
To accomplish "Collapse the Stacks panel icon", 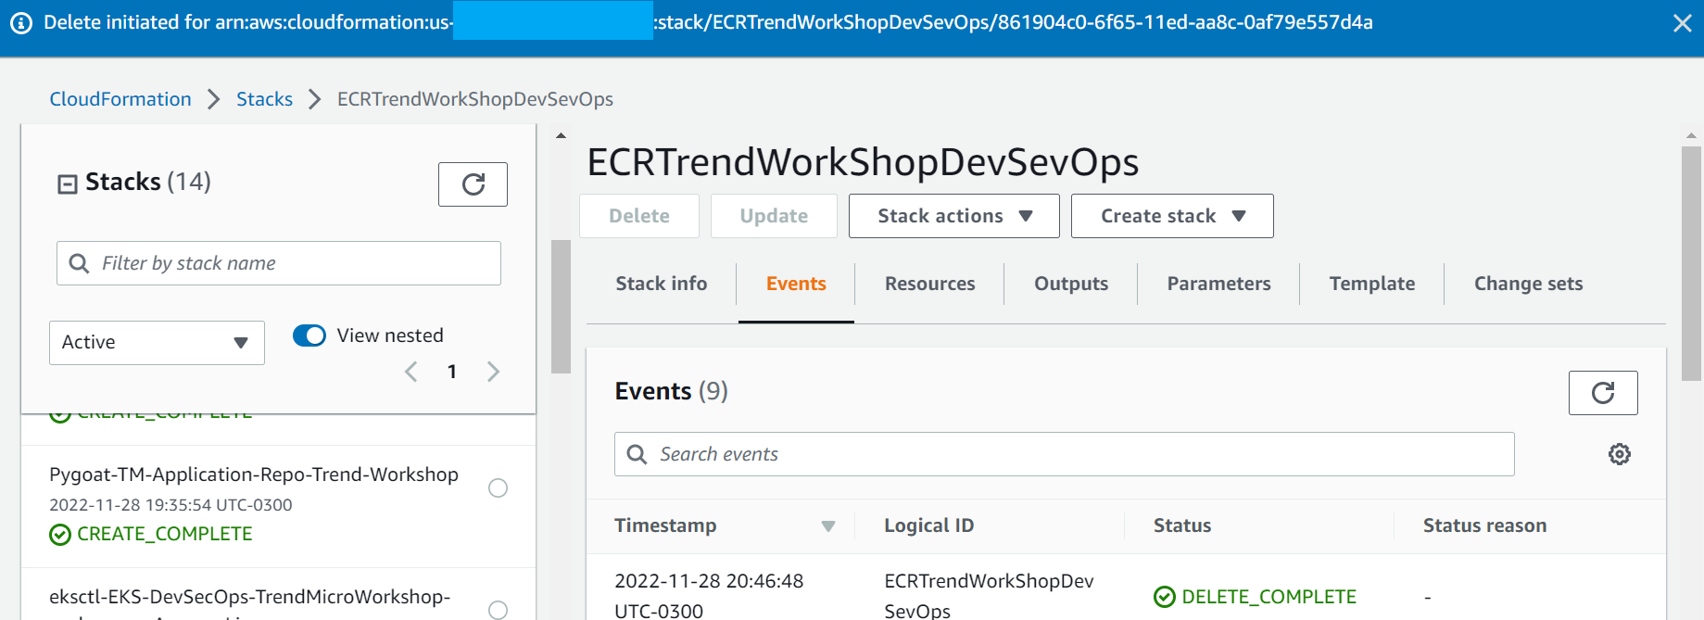I will [x=68, y=184].
